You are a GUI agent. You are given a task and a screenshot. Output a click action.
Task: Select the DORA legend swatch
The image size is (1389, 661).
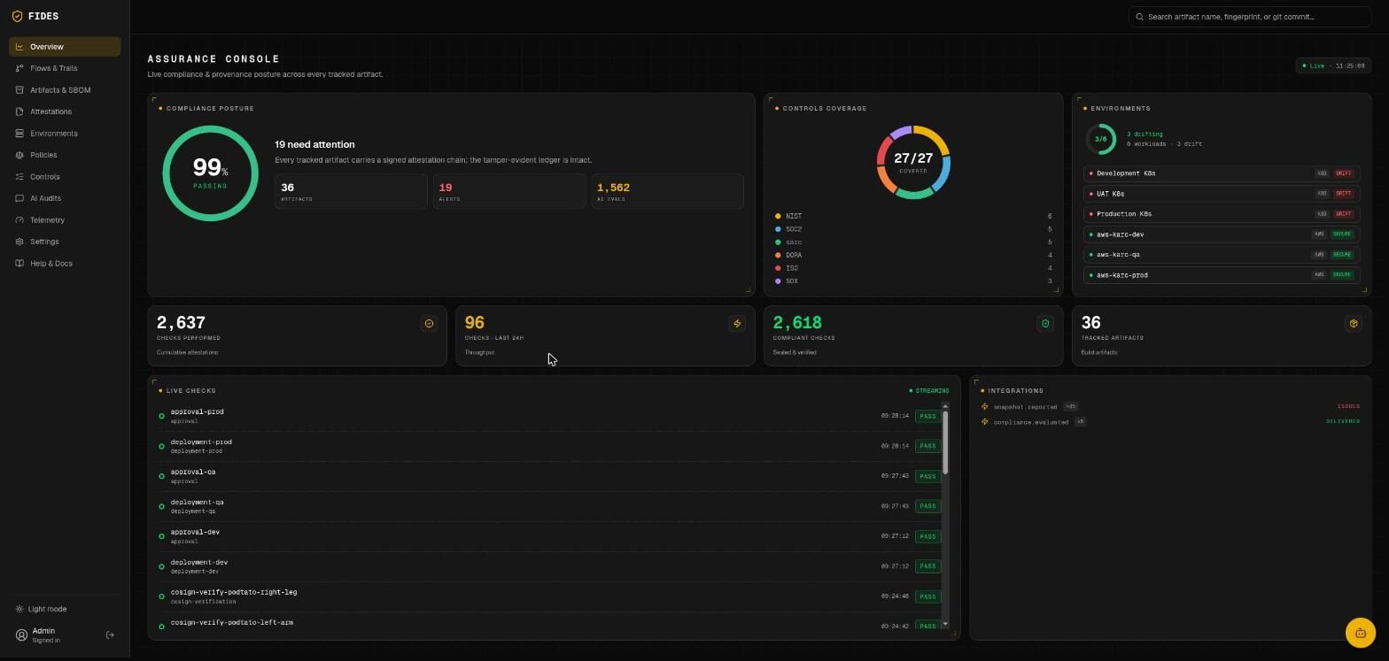point(778,255)
